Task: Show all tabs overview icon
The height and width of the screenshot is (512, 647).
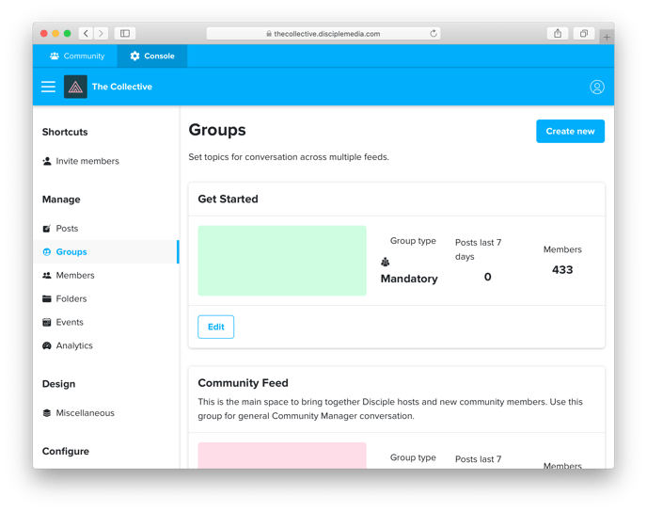Action: [584, 34]
